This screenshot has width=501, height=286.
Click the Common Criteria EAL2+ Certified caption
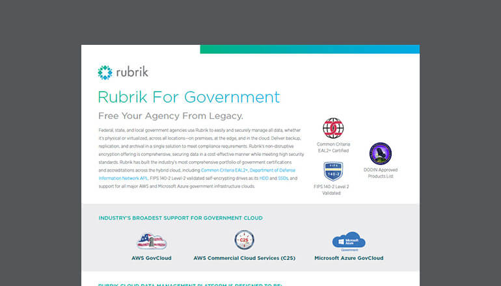point(333,147)
